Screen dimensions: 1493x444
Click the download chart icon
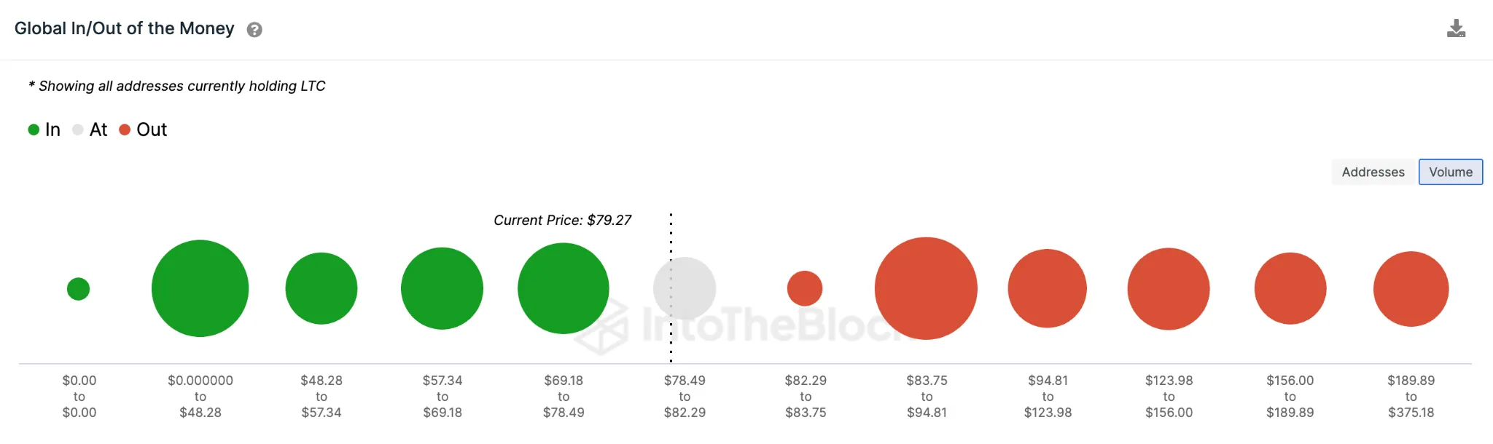pyautogui.click(x=1456, y=28)
